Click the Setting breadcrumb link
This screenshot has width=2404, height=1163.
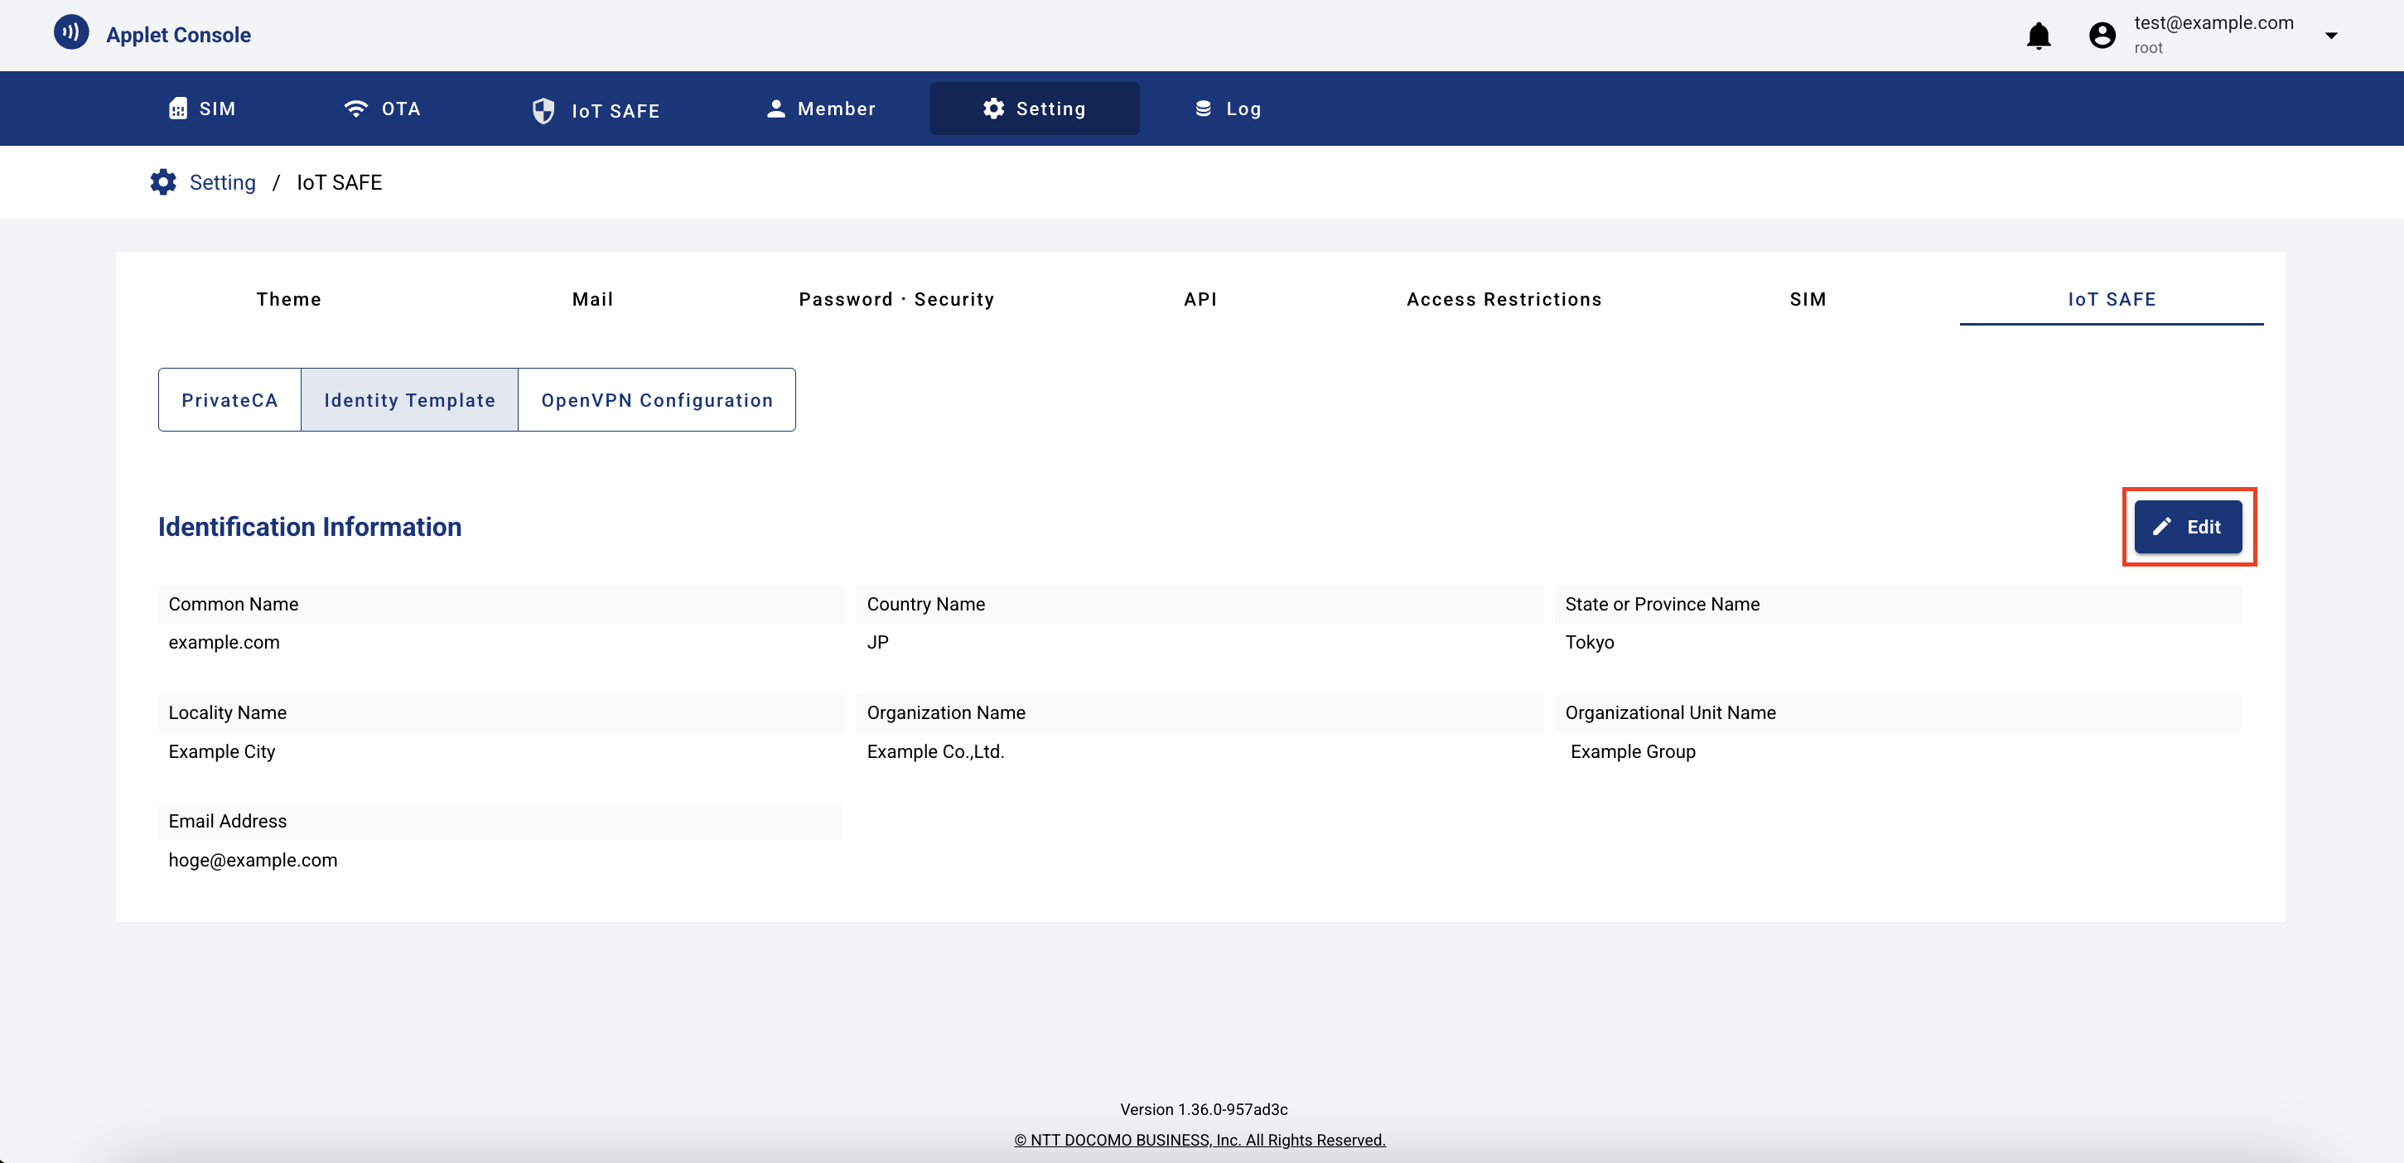coord(222,182)
